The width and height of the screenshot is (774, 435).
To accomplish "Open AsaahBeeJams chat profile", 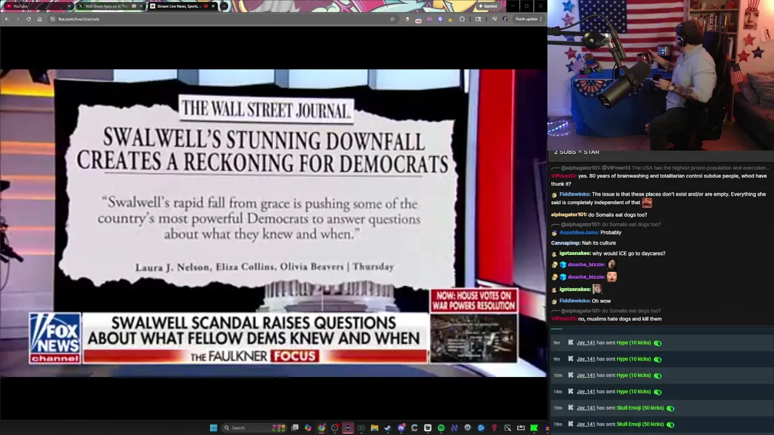I will (579, 233).
